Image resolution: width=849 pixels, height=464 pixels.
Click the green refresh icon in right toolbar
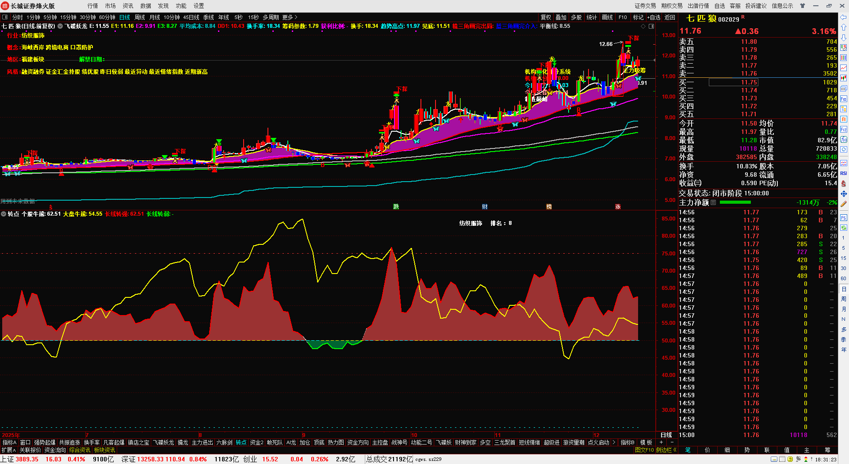(x=844, y=228)
